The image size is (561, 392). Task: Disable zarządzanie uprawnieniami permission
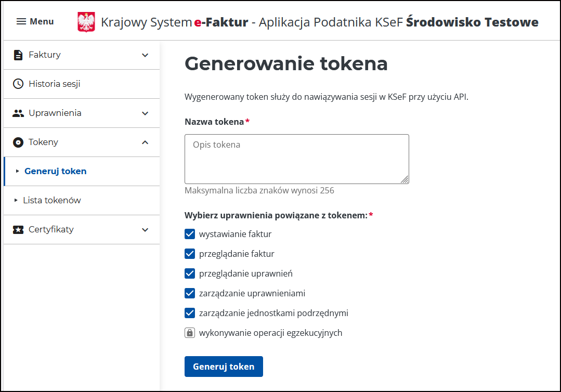click(189, 293)
